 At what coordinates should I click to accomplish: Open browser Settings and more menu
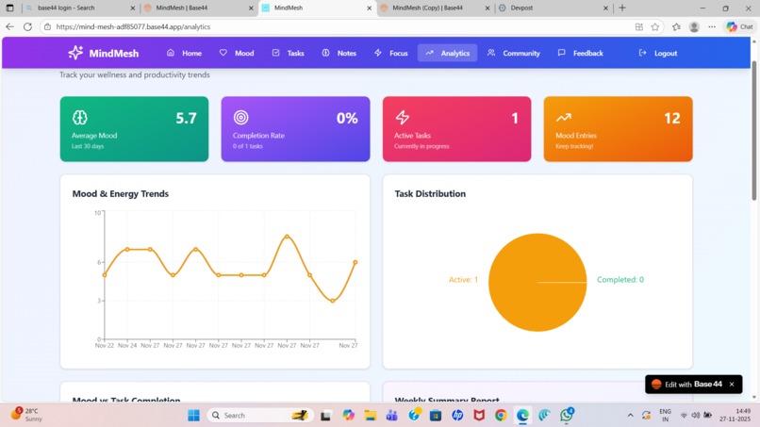click(x=712, y=26)
